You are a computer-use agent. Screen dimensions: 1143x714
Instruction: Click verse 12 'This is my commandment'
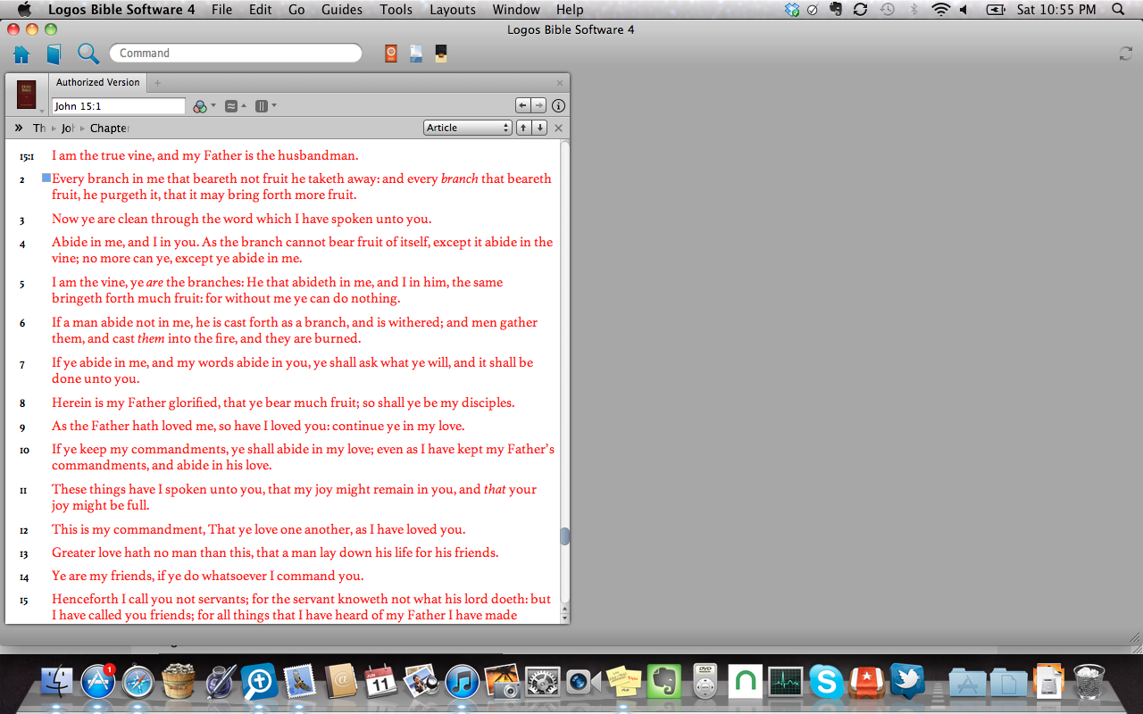click(129, 529)
